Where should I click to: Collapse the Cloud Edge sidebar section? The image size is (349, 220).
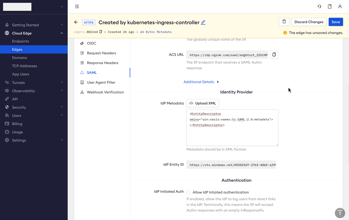[x=62, y=33]
